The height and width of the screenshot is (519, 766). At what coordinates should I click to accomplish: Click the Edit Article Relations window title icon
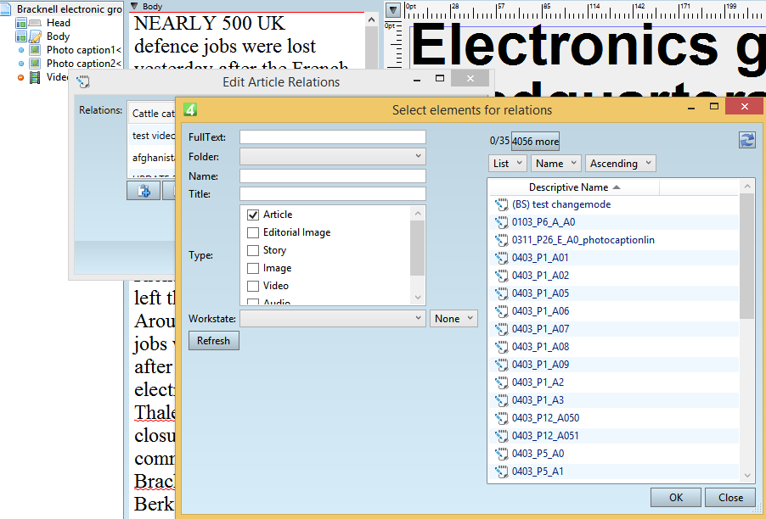[x=83, y=81]
